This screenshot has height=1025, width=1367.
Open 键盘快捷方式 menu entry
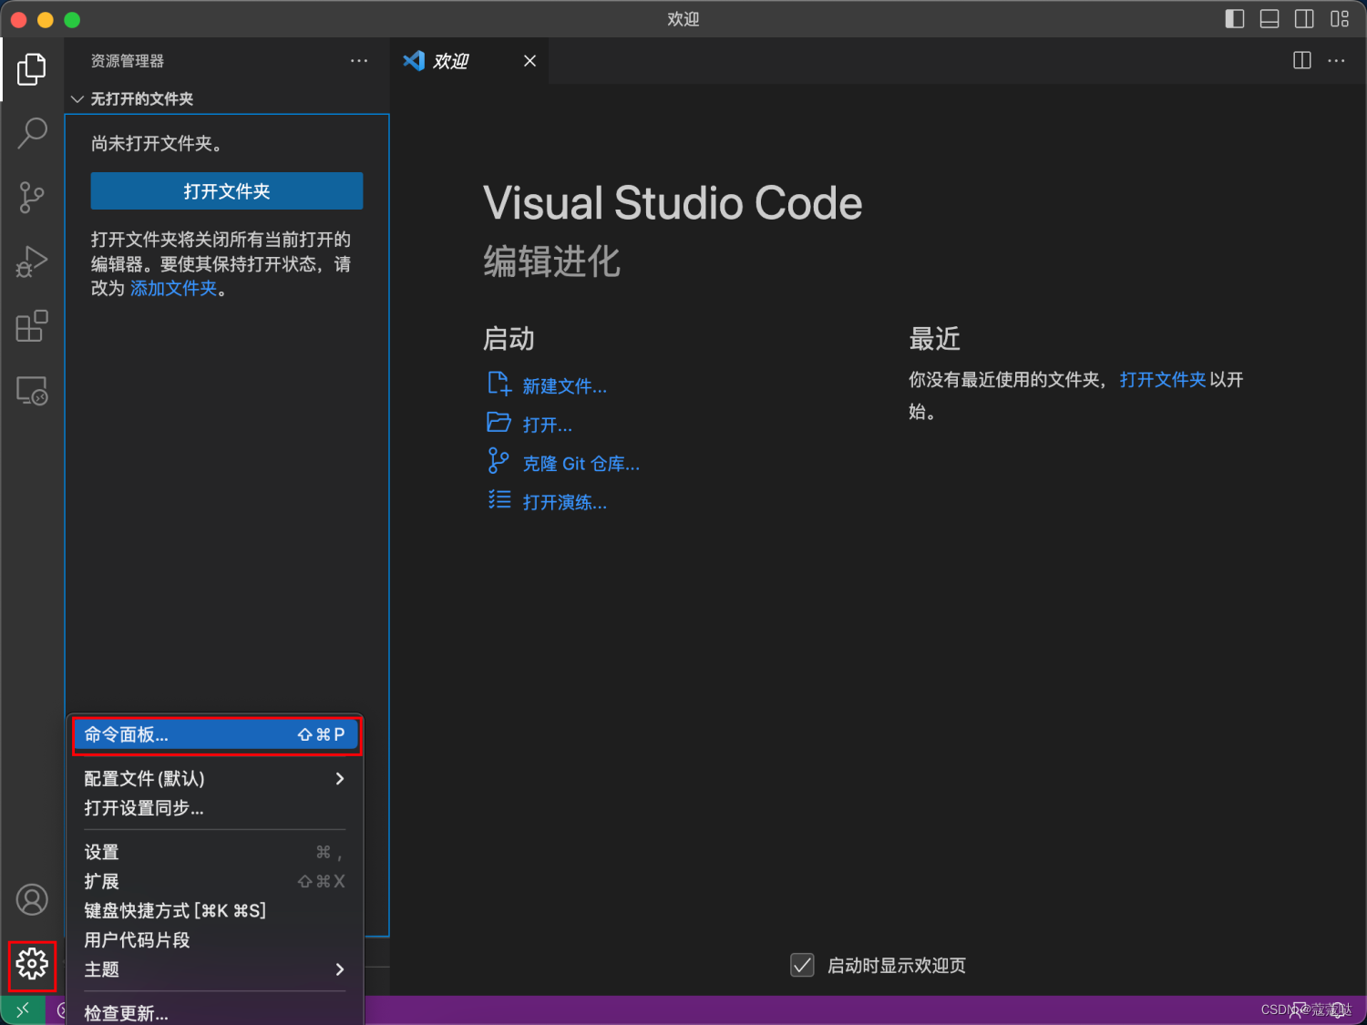(215, 910)
